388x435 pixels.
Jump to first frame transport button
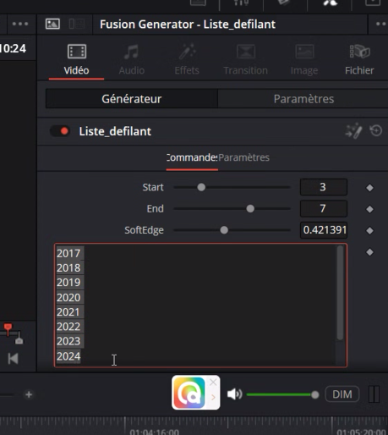click(x=13, y=359)
